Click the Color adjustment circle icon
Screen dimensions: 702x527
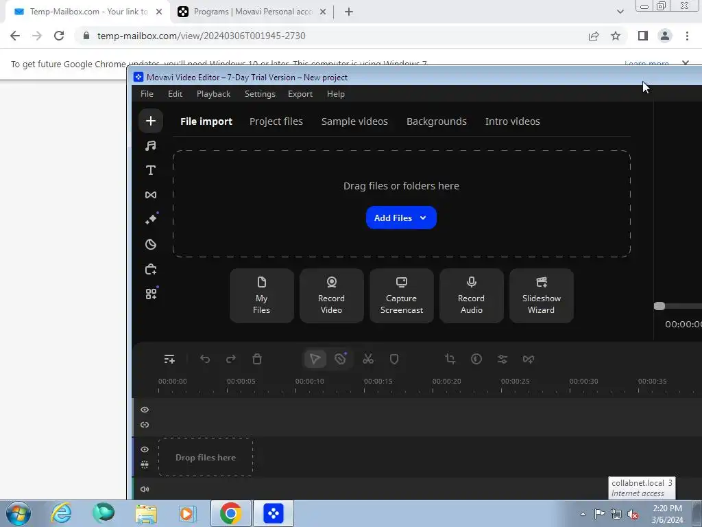coord(476,359)
